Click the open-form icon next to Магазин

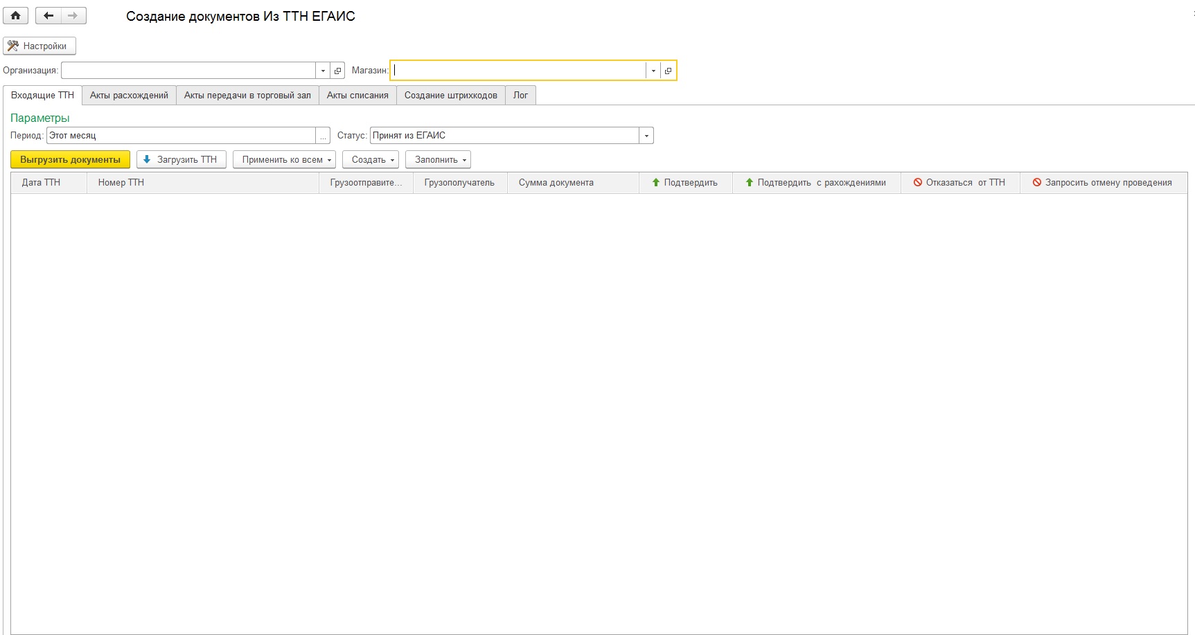point(668,71)
